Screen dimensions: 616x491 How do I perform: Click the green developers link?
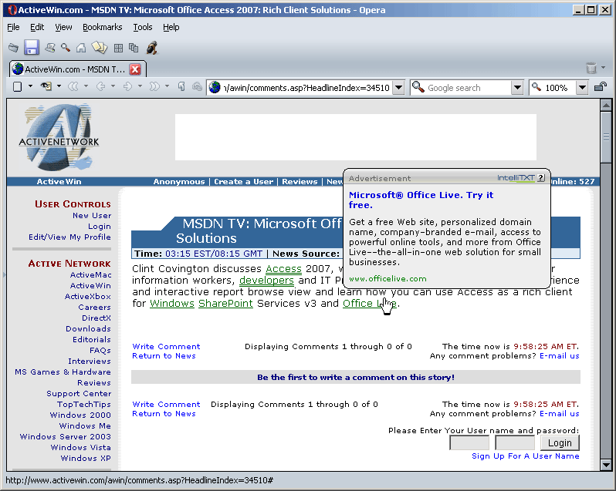[x=266, y=281]
